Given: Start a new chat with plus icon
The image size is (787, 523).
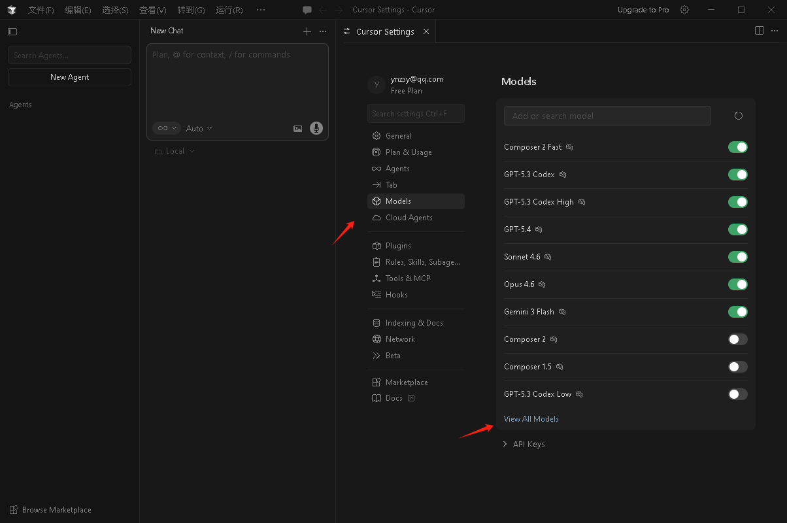Looking at the screenshot, I should coord(307,31).
